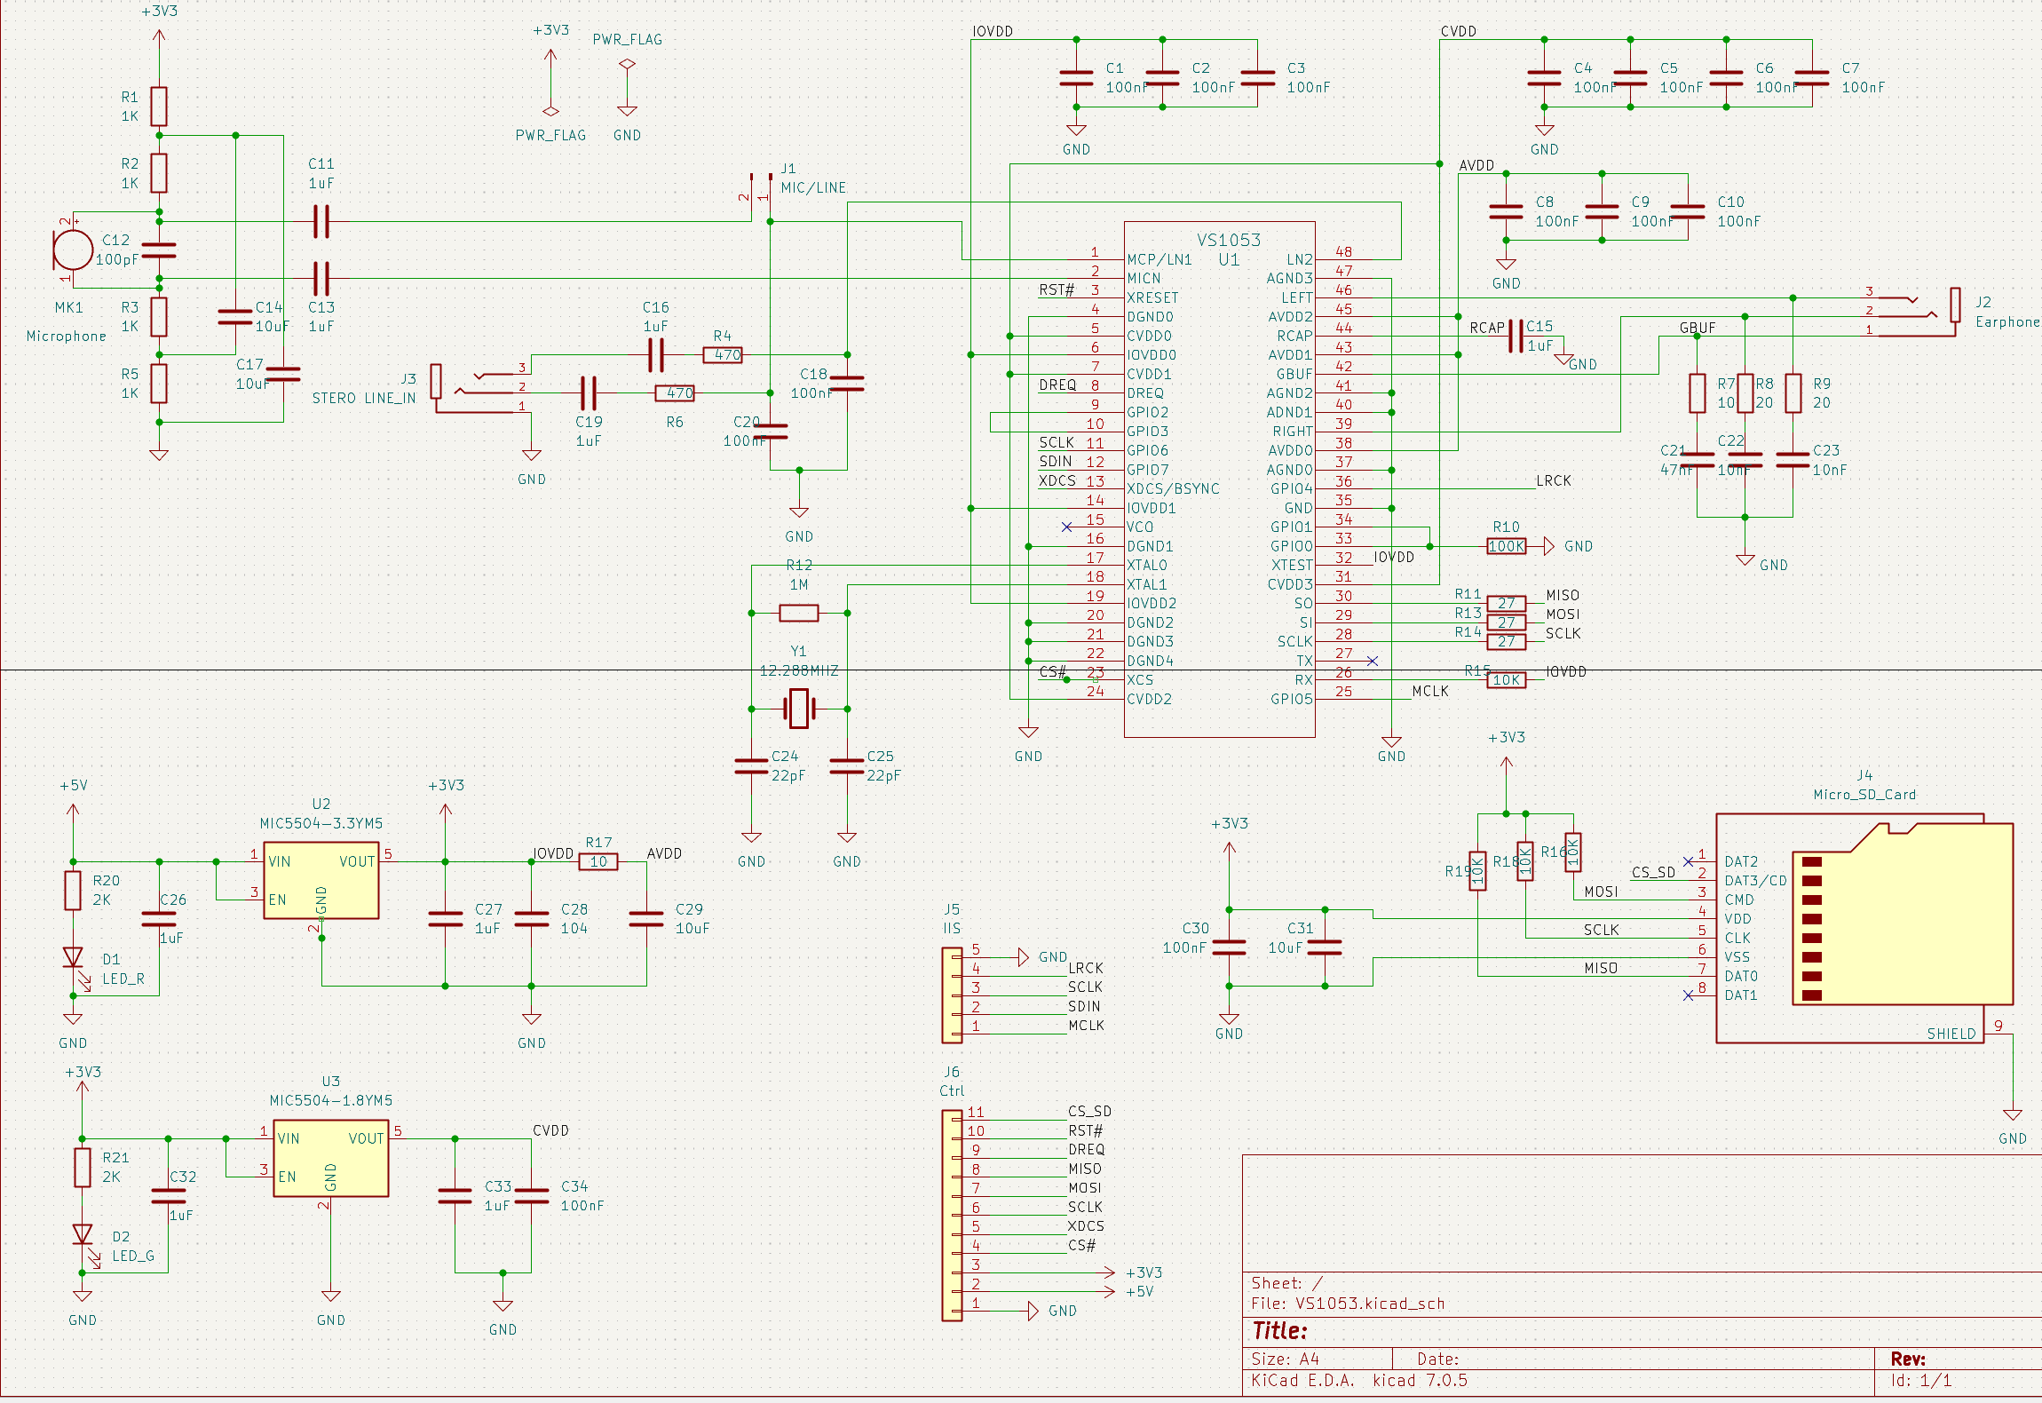Select the XDCS label on the J6 connector
The height and width of the screenshot is (1403, 2042).
[1086, 1226]
